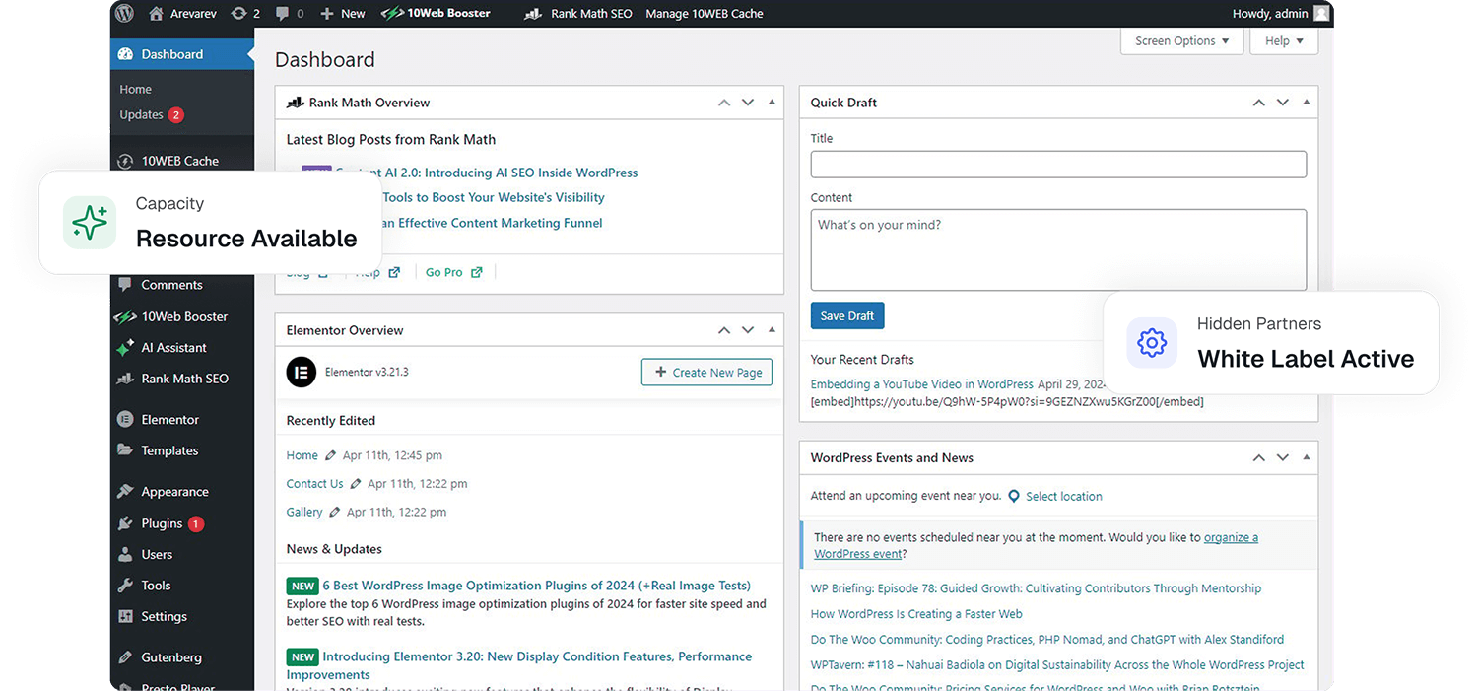This screenshot has height=691, width=1478.
Task: Click the Dashboard gauge icon in sidebar
Action: pos(125,54)
